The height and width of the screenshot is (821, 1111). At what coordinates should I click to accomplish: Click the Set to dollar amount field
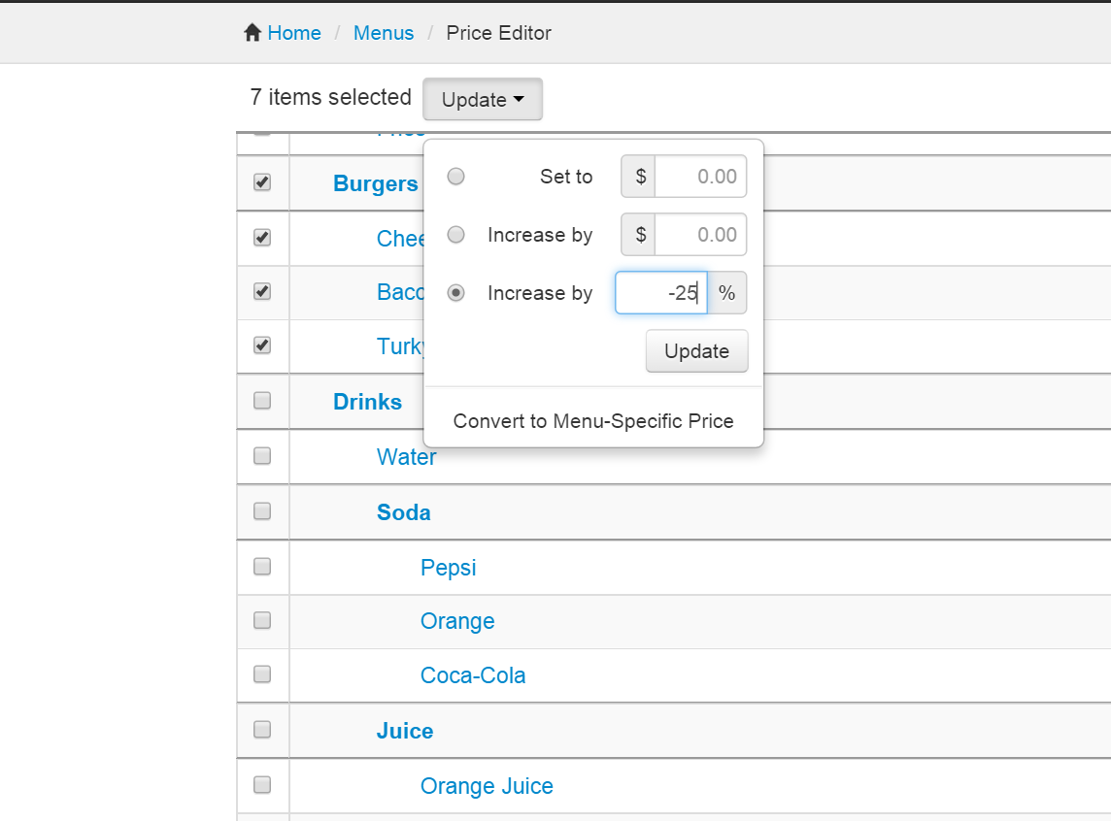[x=699, y=176]
